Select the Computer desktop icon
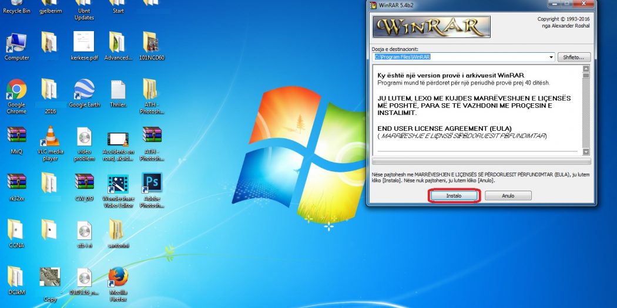 click(x=16, y=46)
